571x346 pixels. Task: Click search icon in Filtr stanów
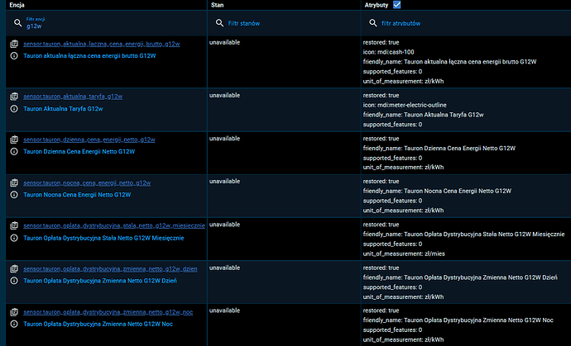(219, 23)
